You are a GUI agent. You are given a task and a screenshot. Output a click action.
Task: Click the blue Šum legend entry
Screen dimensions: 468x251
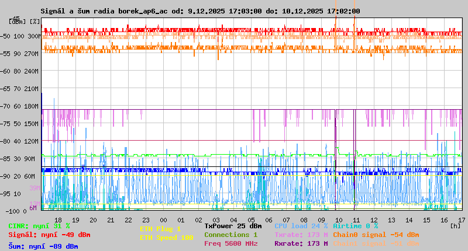[x=43, y=246]
